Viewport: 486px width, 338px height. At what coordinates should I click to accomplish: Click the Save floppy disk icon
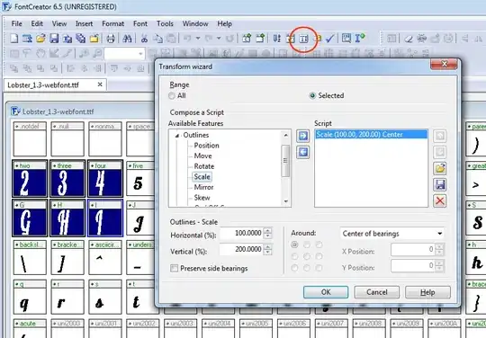[x=54, y=39]
